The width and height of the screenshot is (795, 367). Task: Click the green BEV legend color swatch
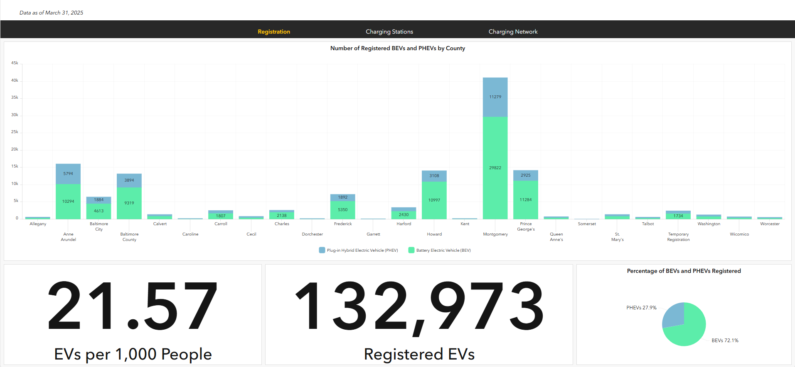411,250
